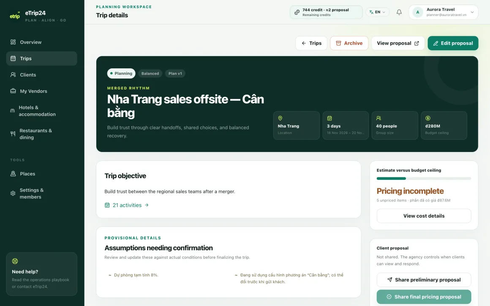Open Settings & members

click(41, 193)
